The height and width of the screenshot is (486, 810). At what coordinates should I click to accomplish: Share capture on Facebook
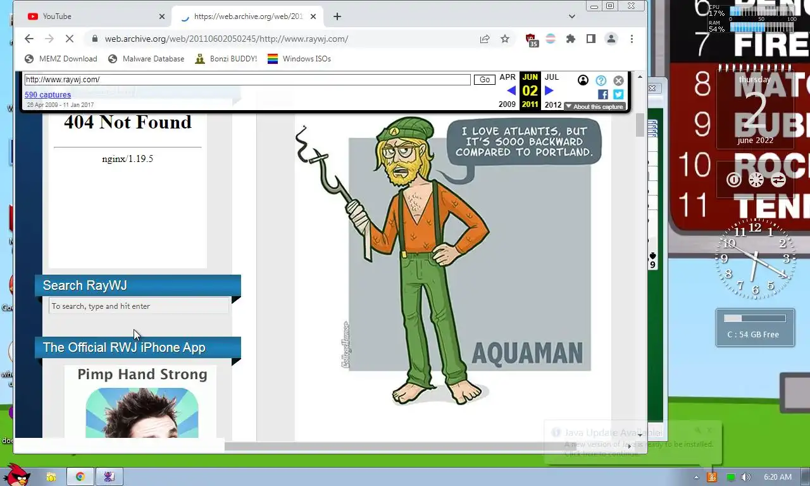[602, 94]
